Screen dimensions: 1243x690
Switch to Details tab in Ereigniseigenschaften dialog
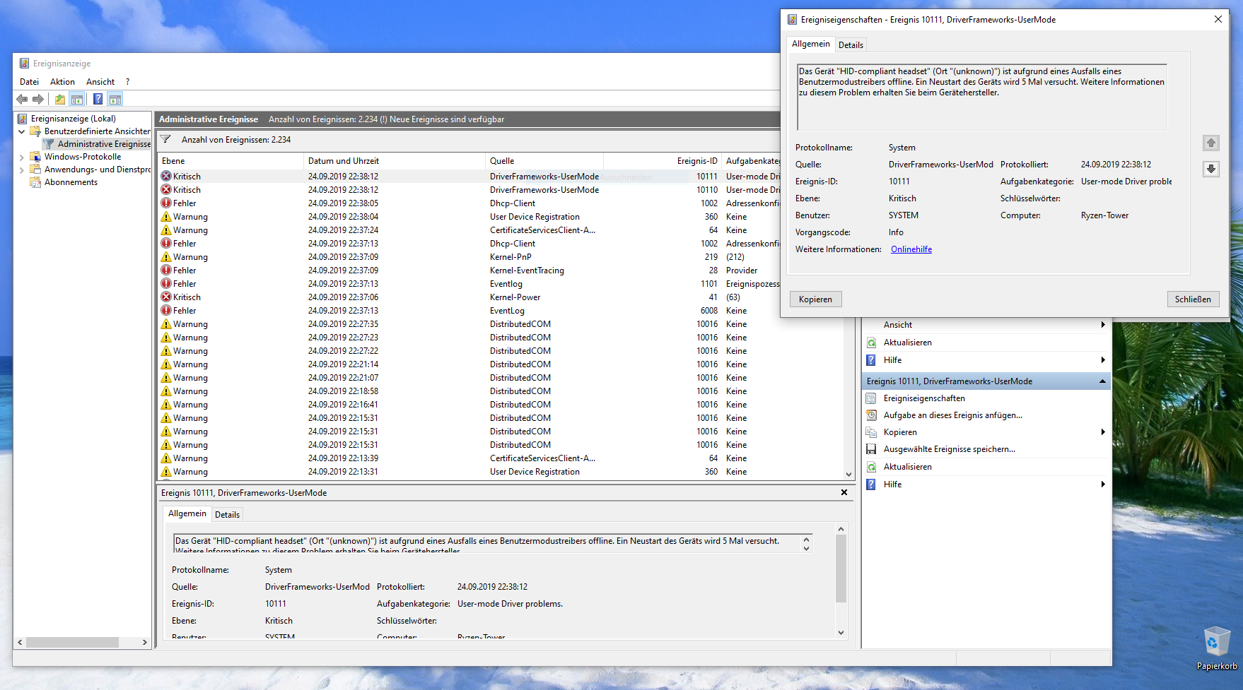[x=851, y=45]
